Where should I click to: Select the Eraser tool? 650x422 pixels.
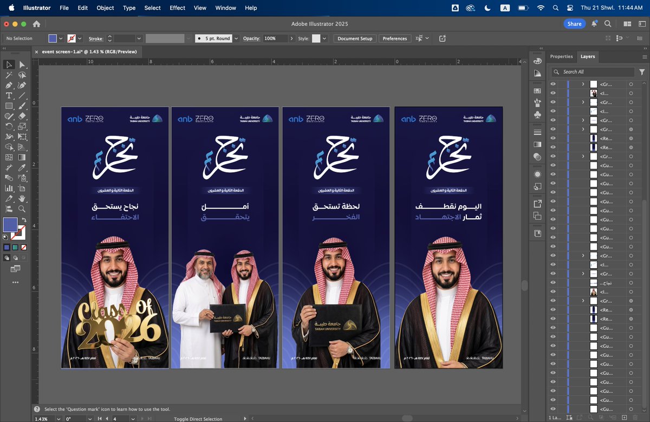click(22, 116)
